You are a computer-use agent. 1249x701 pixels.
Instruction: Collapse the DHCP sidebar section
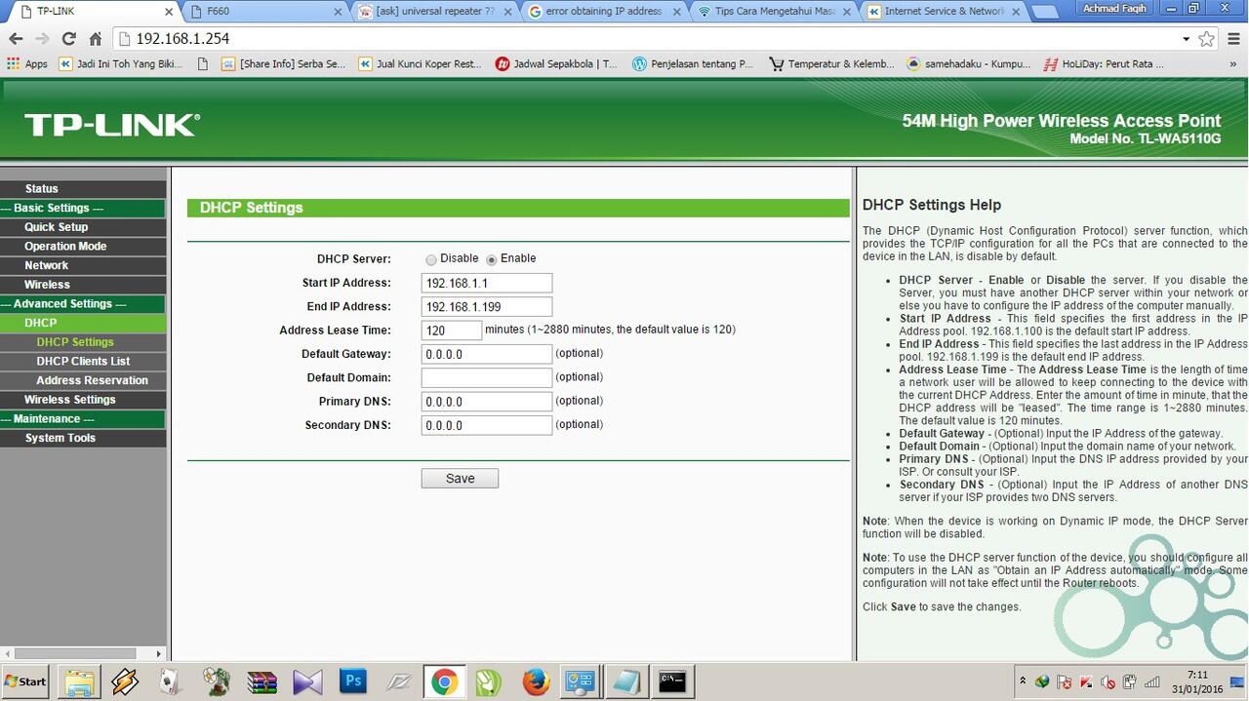83,323
